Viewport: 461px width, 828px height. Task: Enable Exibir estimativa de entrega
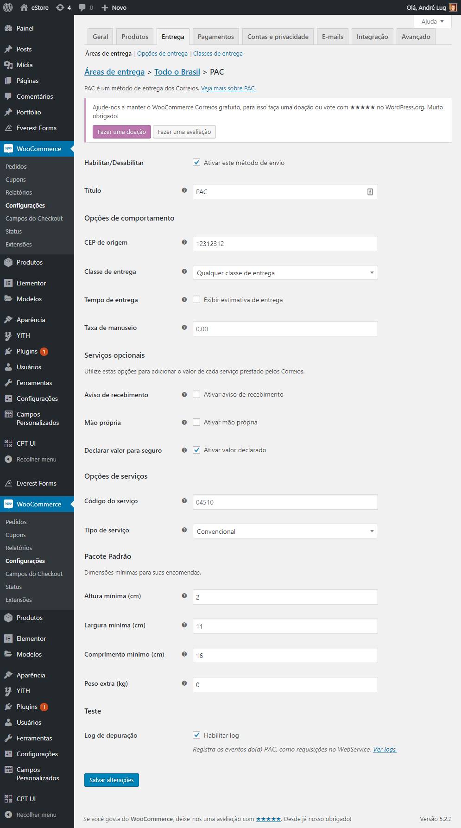196,300
